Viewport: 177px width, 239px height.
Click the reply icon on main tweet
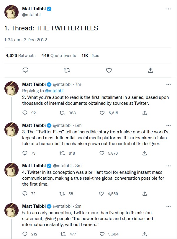click(25, 70)
